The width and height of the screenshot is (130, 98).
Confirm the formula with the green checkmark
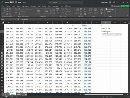coord(16,19)
